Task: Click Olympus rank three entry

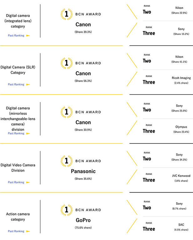Action: [181, 127]
